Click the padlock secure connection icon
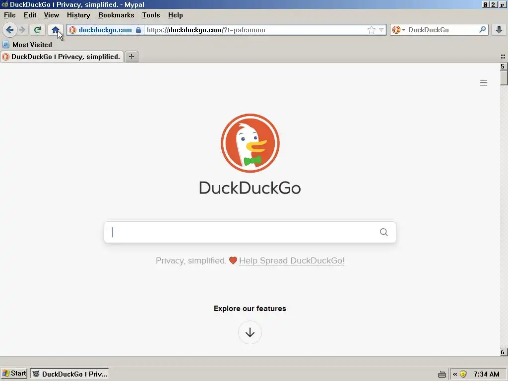The width and height of the screenshot is (508, 381). pos(138,30)
